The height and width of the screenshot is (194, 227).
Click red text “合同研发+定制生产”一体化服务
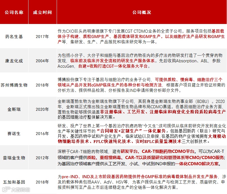coord(131,131)
